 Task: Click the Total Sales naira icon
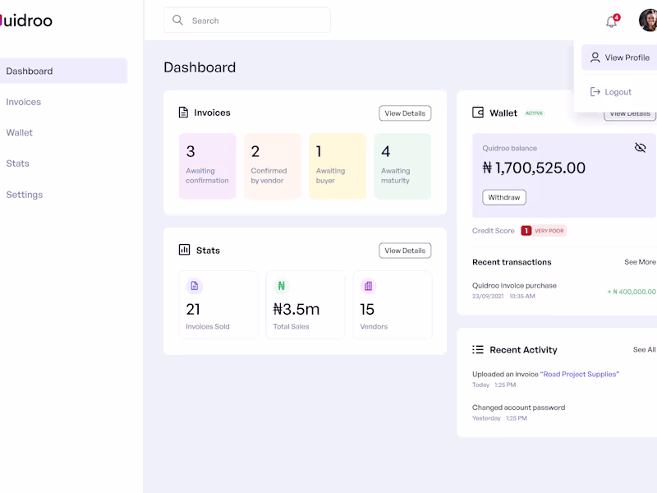point(282,286)
